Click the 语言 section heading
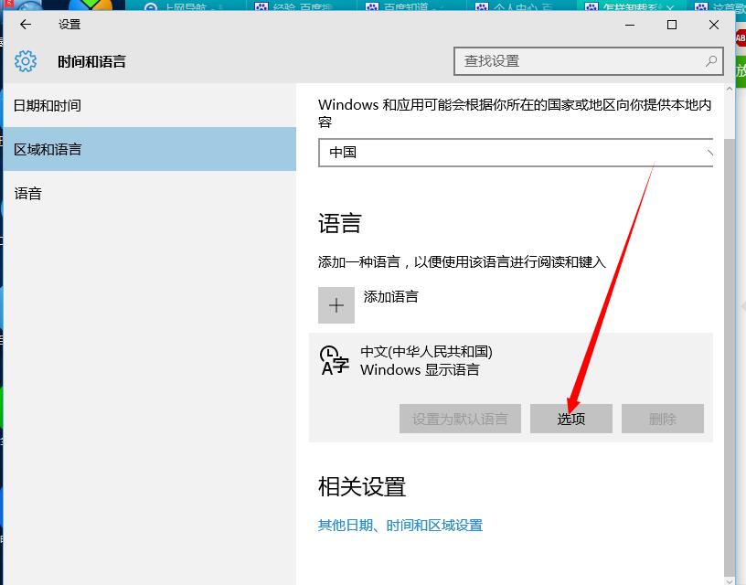This screenshot has height=585, width=746. 340,223
